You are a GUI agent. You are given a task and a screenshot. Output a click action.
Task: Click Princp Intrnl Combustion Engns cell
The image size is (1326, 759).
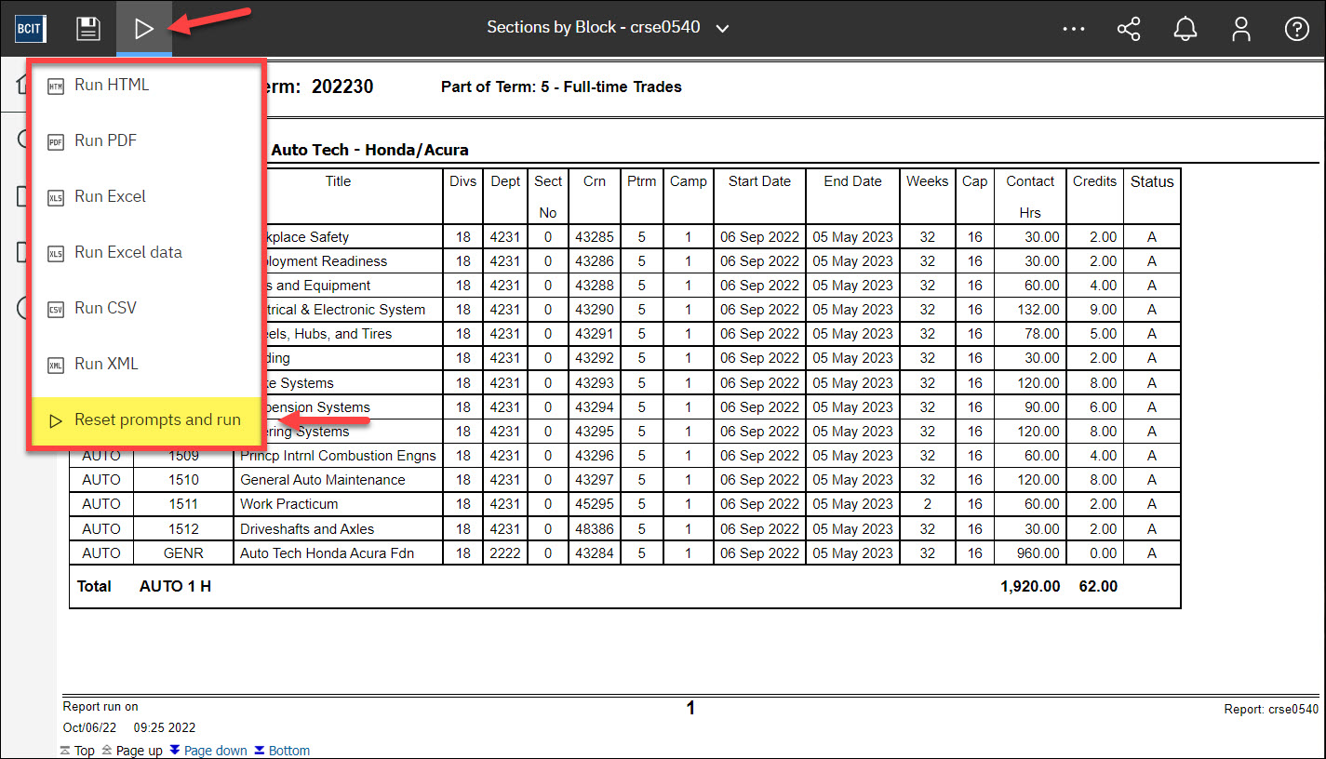[338, 456]
